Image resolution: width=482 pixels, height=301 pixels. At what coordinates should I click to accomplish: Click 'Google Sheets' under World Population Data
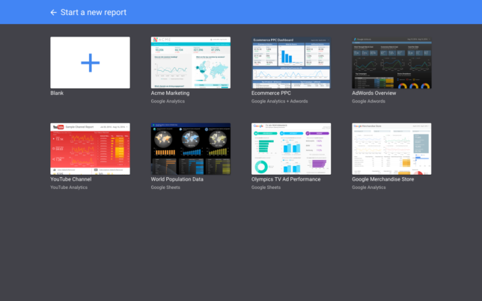(x=165, y=187)
